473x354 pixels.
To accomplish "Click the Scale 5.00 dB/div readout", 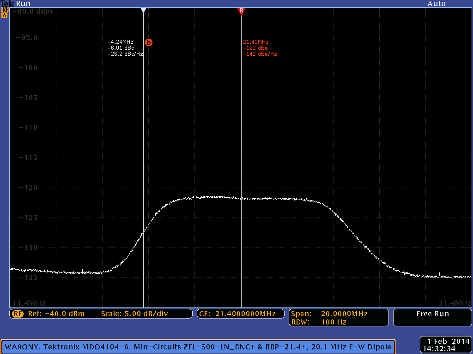I will pyautogui.click(x=134, y=314).
